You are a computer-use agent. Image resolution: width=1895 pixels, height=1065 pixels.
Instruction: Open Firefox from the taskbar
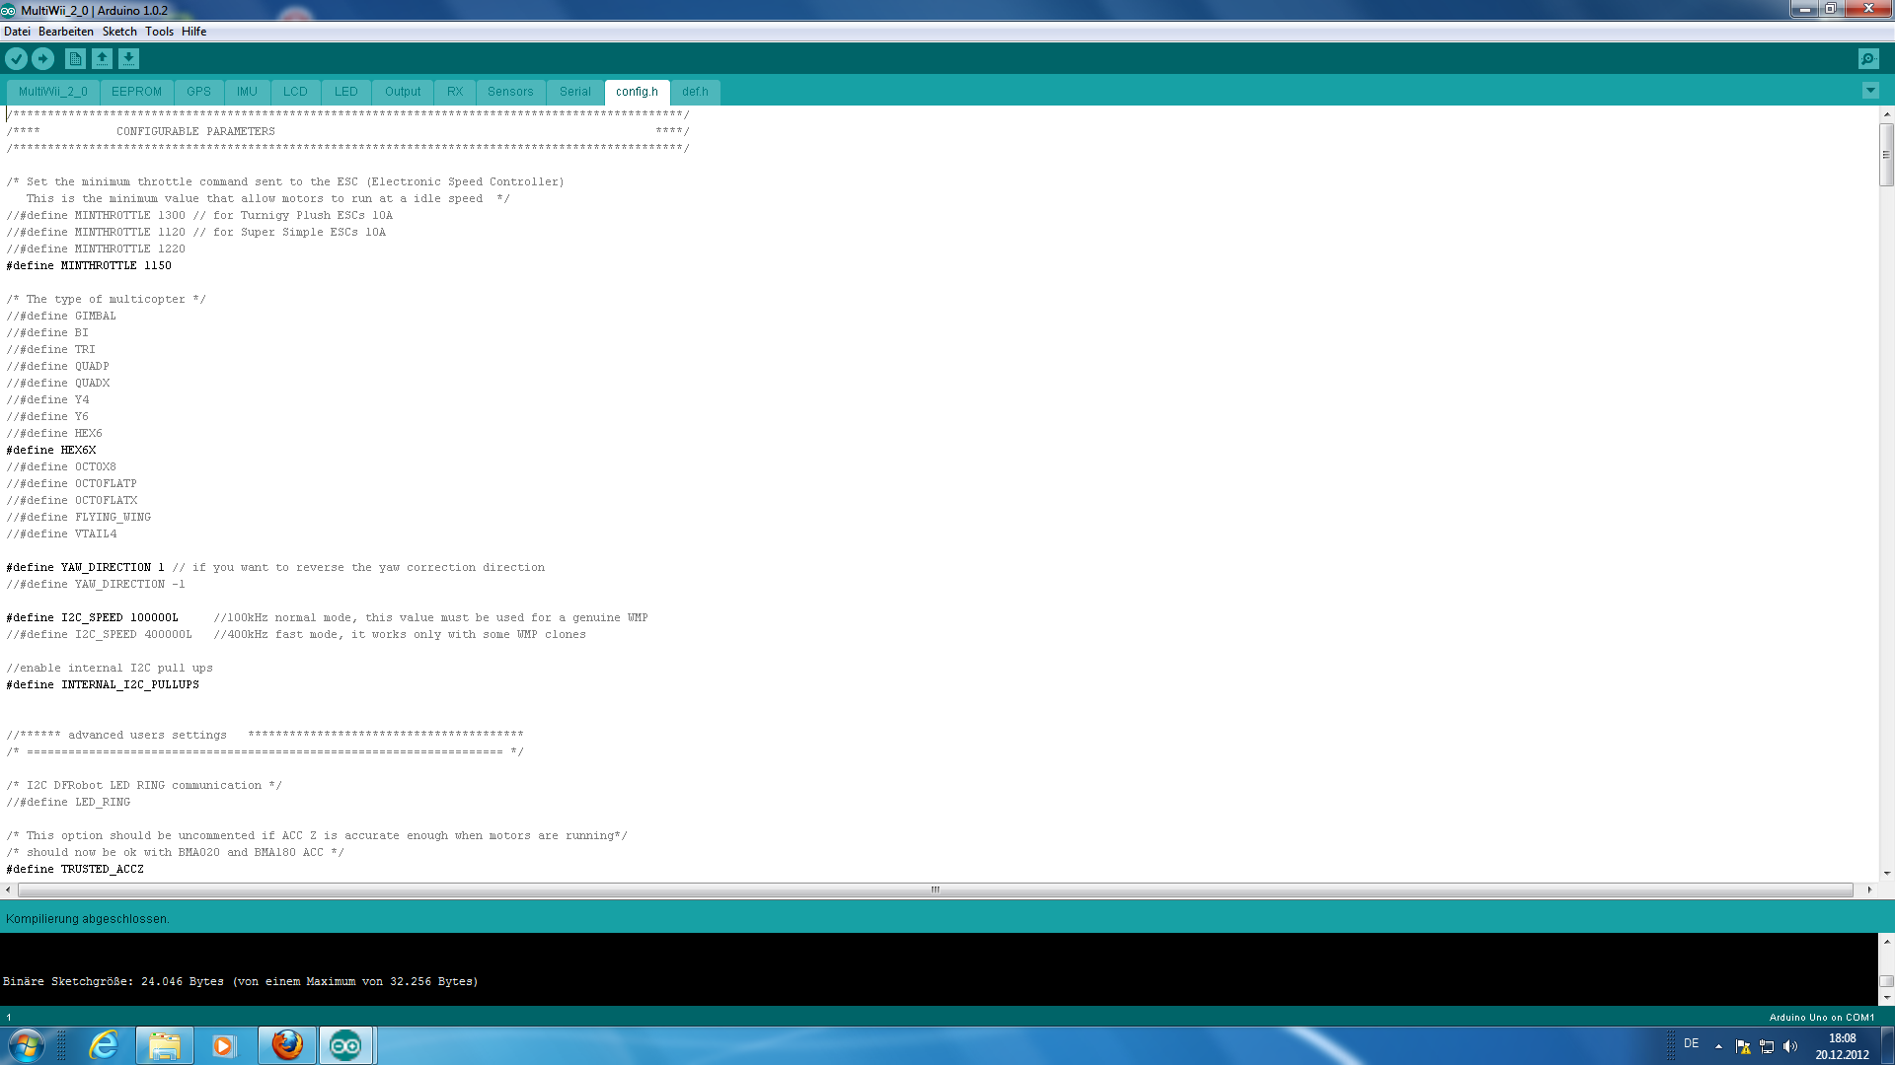pyautogui.click(x=287, y=1045)
